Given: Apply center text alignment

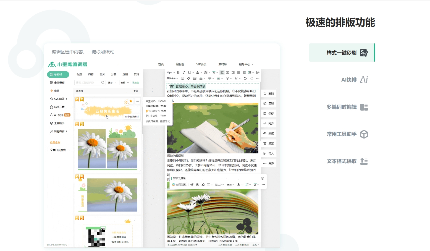Looking at the screenshot, I should tap(227, 72).
